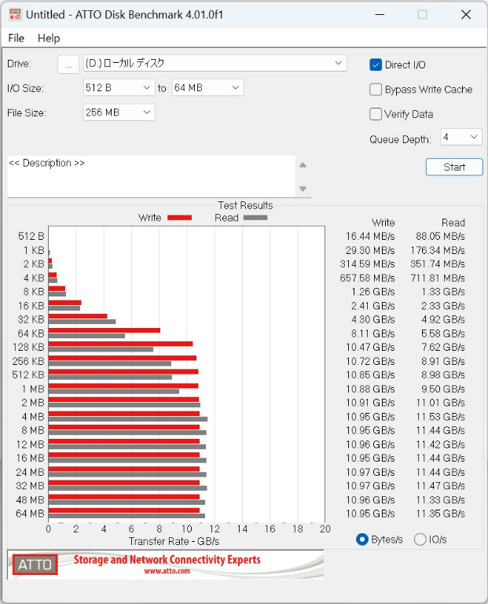The width and height of the screenshot is (488, 604).
Task: Click the gray Read legend swatch
Action: (255, 218)
